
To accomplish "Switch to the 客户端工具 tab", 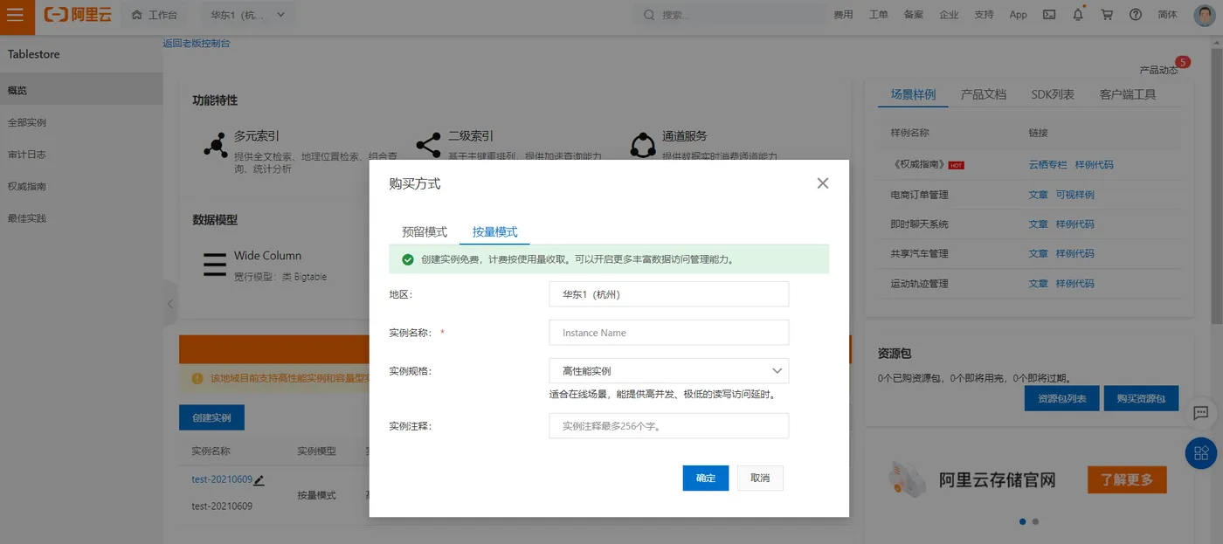I will 1128,94.
